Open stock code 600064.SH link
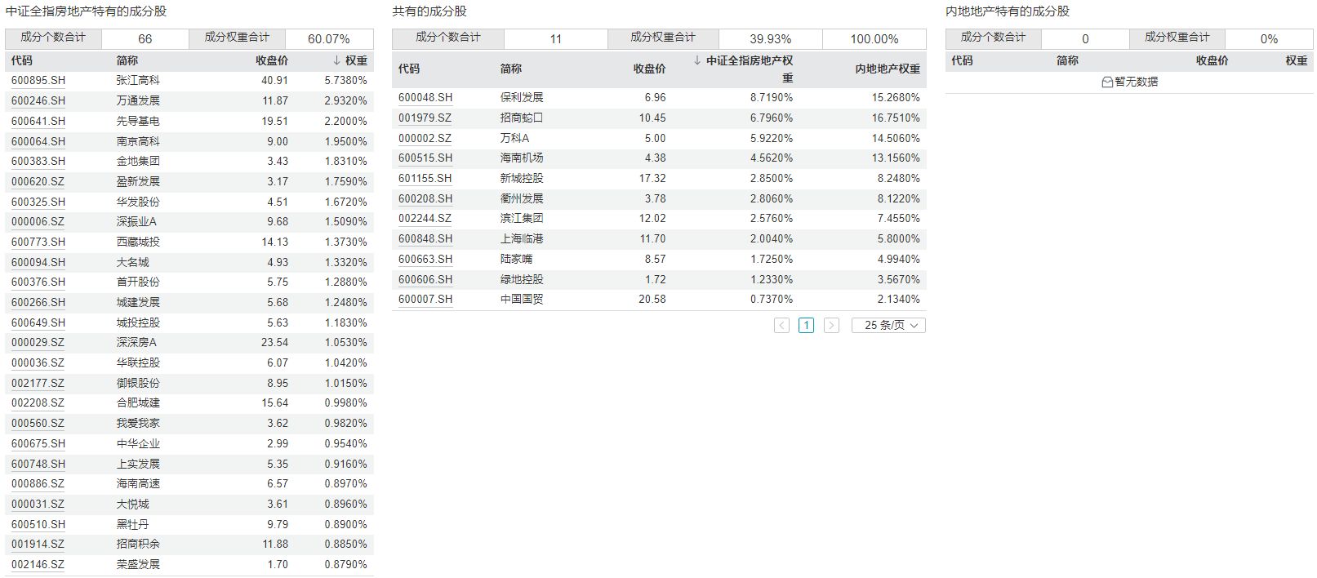The image size is (1317, 578). click(38, 141)
